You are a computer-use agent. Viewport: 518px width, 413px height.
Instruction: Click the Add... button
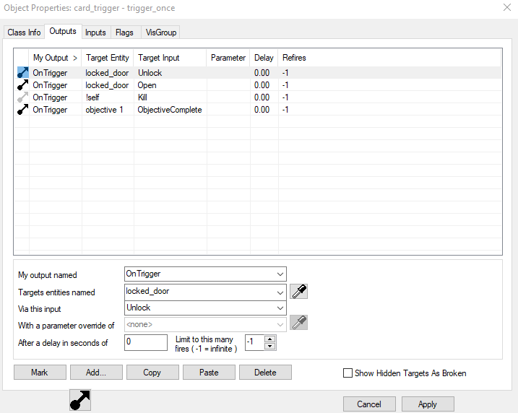96,373
